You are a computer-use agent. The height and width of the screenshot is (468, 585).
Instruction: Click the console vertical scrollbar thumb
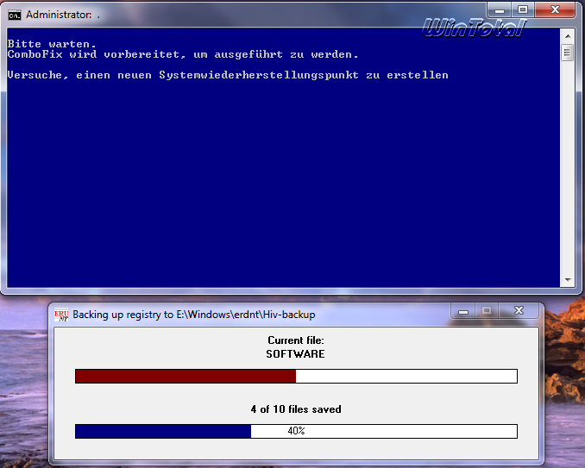(568, 53)
